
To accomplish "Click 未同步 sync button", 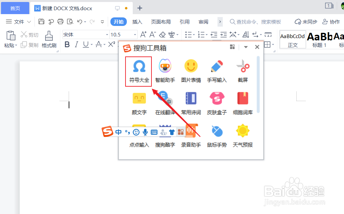I will point(306,22).
